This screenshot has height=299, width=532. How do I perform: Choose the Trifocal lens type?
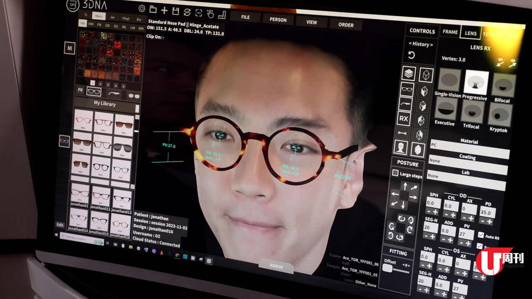(x=472, y=111)
